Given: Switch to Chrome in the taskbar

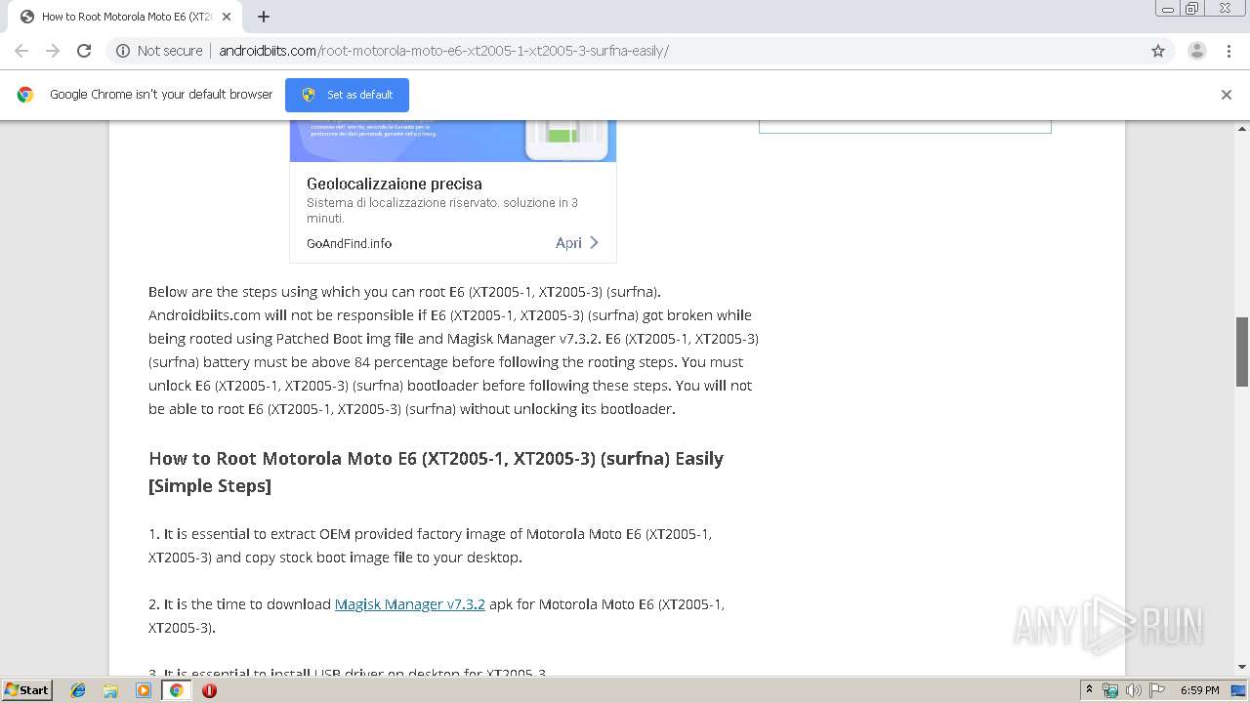Looking at the screenshot, I should [x=176, y=690].
